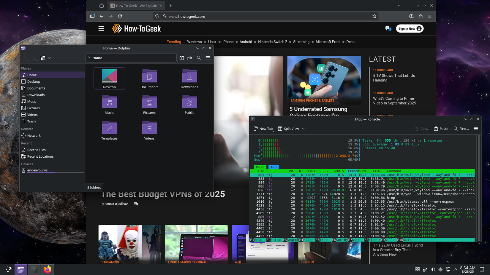This screenshot has height=275, width=490.
Task: Adjust brightness from the tray slider icon
Action: [441, 269]
